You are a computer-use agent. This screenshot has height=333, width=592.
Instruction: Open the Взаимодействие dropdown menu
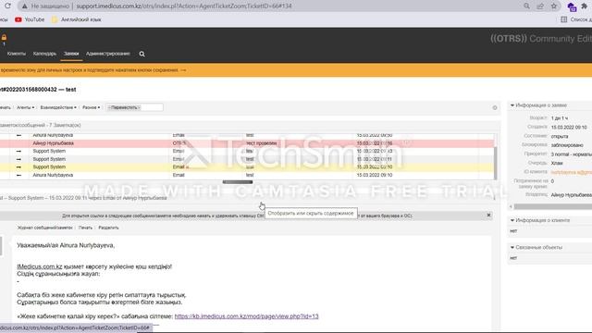(58, 107)
